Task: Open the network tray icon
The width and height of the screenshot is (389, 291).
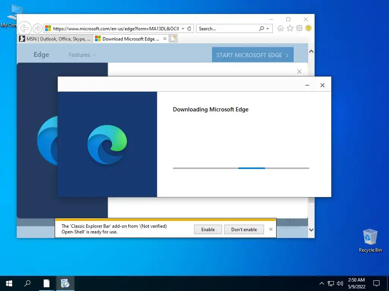Action: (331, 283)
